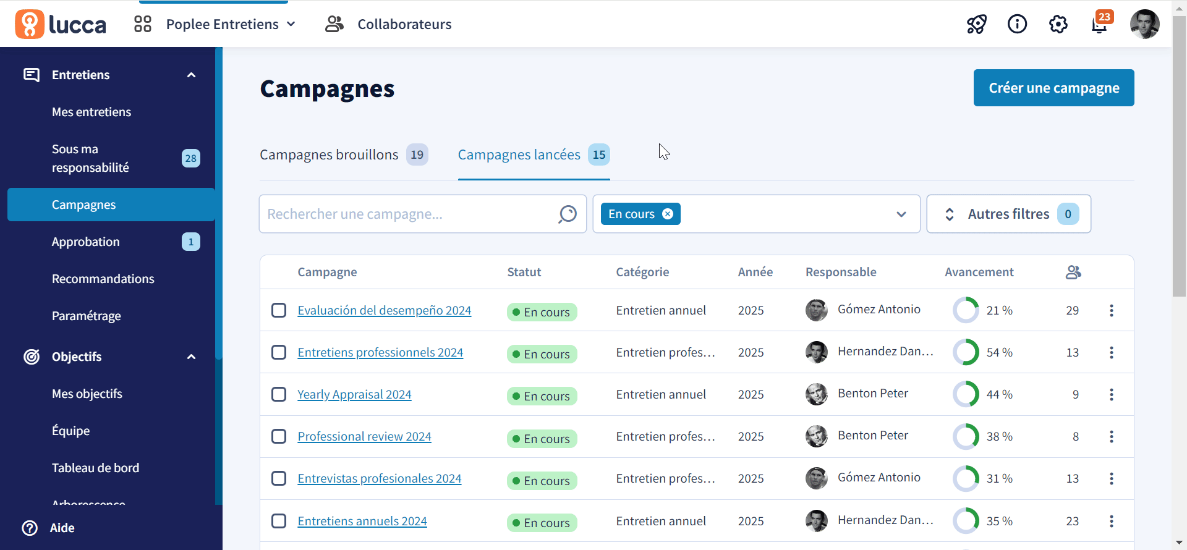
Task: Open the status filter dropdown arrow
Action: click(x=901, y=214)
